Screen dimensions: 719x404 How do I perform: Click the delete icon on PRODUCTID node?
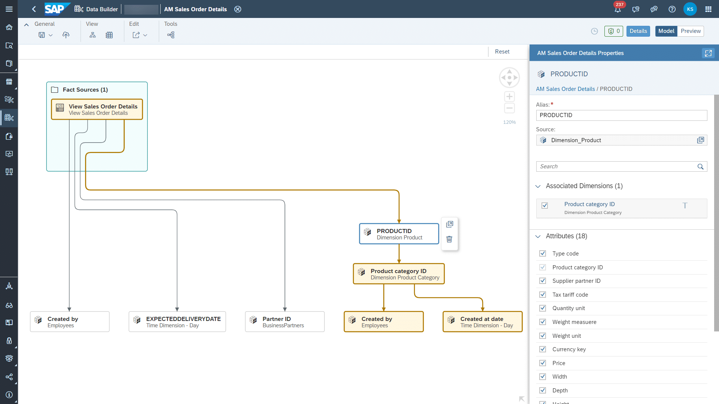[x=449, y=240]
